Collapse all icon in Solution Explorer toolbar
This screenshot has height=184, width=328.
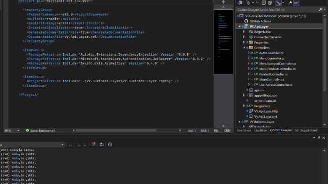coord(264,3)
